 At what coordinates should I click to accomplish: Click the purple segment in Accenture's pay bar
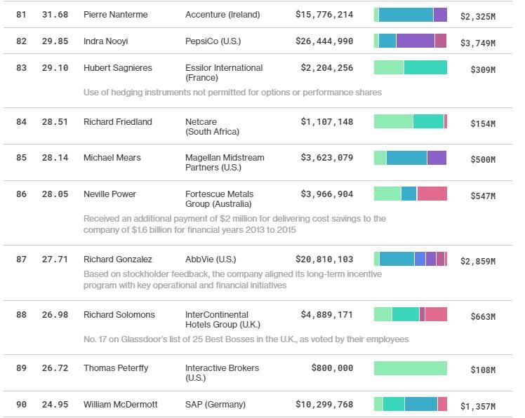click(440, 15)
